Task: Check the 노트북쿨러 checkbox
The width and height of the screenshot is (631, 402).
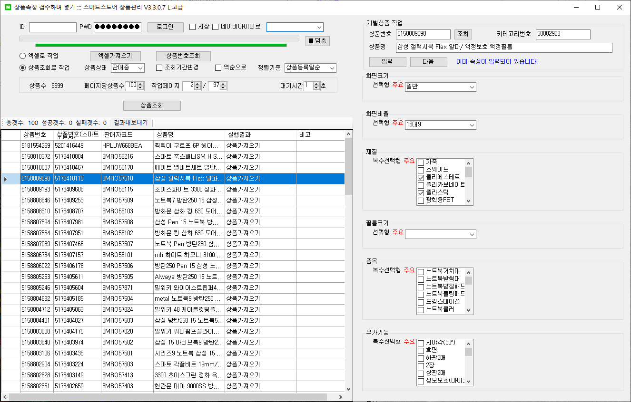Action: click(421, 310)
